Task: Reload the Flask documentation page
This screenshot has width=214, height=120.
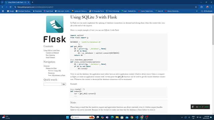Action: pyautogui.click(x=10, y=7)
